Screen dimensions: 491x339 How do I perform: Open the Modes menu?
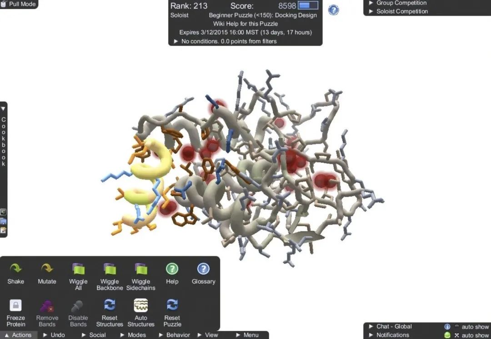(133, 335)
